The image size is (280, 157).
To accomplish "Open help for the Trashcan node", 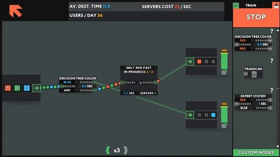I will (272, 61).
